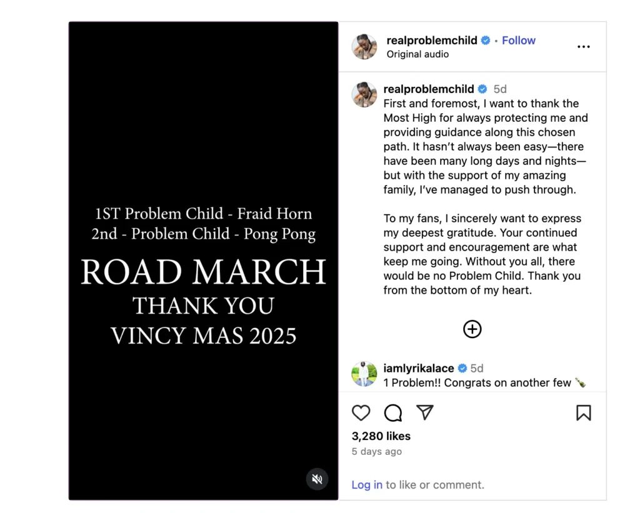Like the post with the heart icon
Image resolution: width=640 pixels, height=513 pixels.
click(x=361, y=412)
